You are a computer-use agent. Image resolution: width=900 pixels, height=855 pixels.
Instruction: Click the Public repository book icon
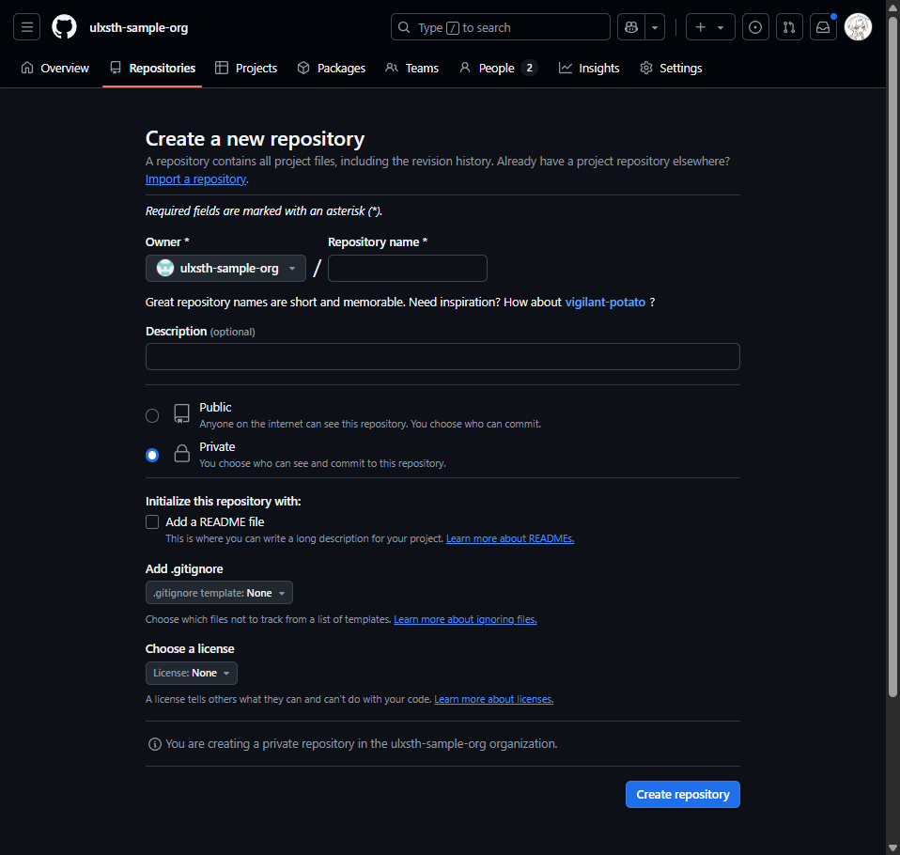pyautogui.click(x=182, y=414)
